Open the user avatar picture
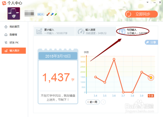Image resolution: width=163 pixels, height=117 pixels. pyautogui.click(x=14, y=13)
